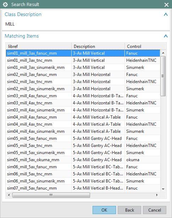Select sim07_mill_5ax_fanuc_mm row
The width and height of the screenshot is (172, 218).
click(83, 188)
